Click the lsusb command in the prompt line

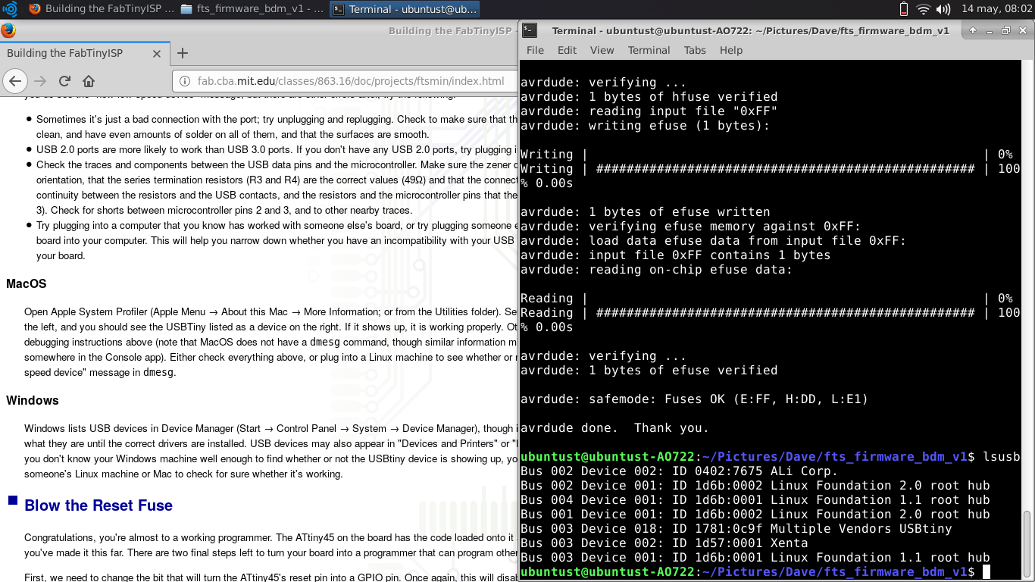[1001, 456]
